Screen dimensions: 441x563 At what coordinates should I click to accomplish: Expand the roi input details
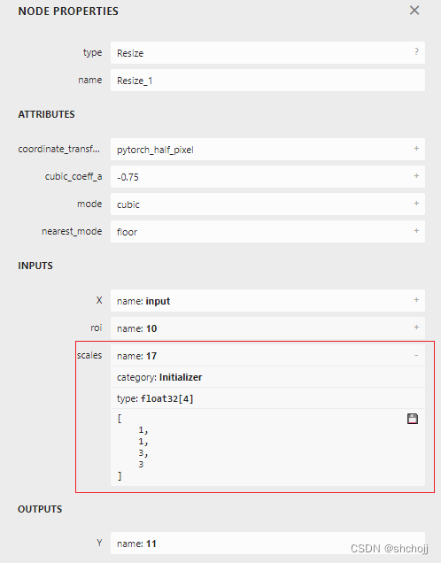click(416, 328)
